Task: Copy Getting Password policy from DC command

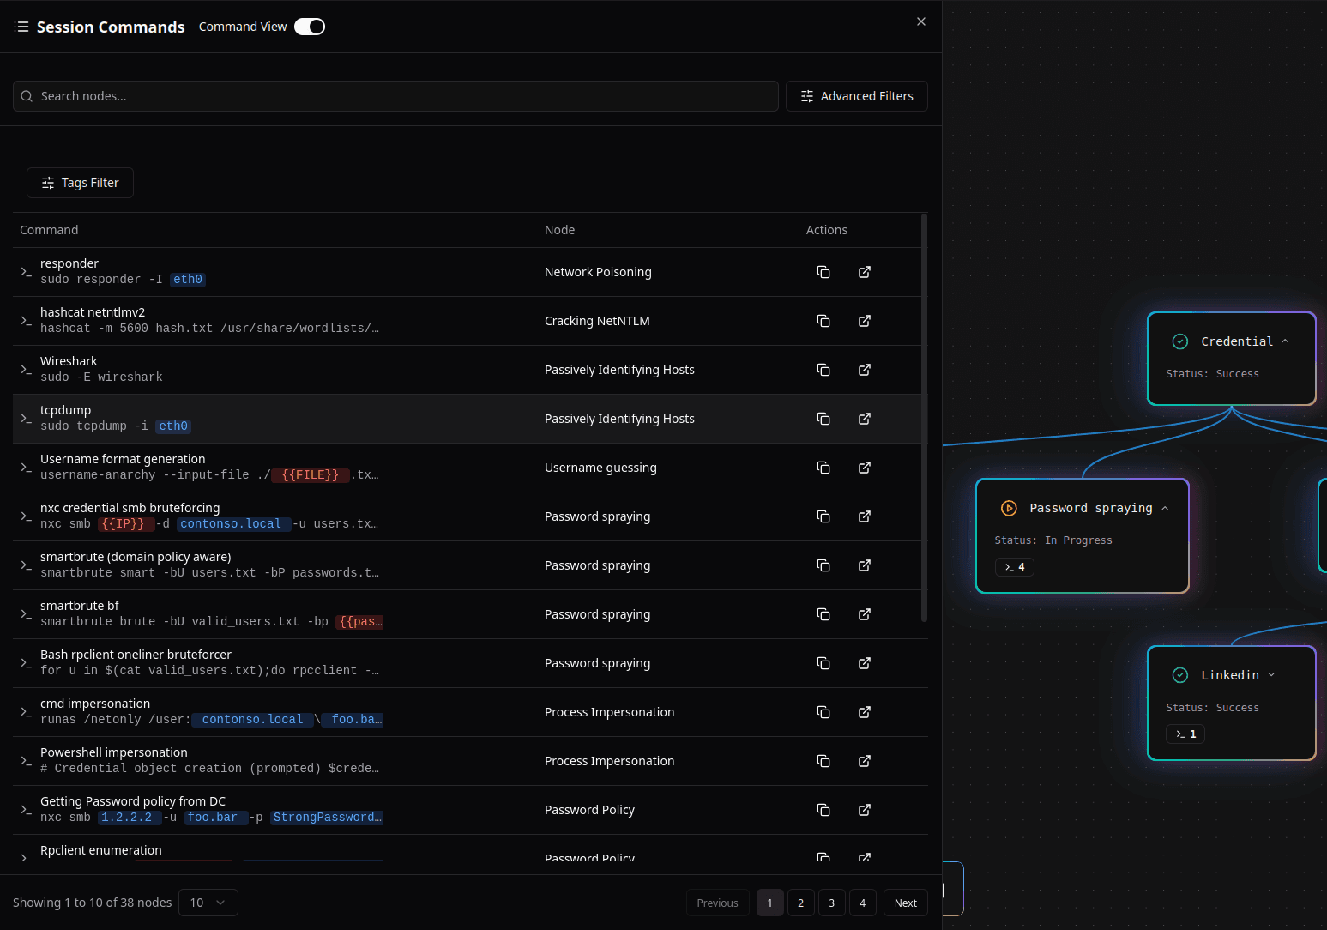Action: (823, 810)
